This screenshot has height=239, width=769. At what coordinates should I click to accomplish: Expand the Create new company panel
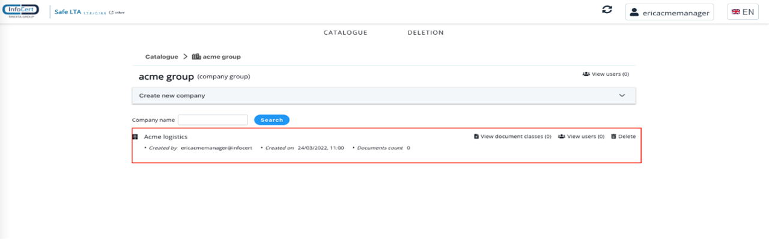pyautogui.click(x=384, y=96)
